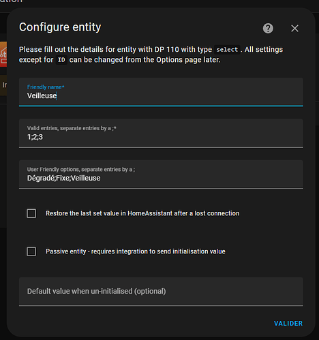
Task: Click the orange integration logo behind dialog
Action: point(3,54)
